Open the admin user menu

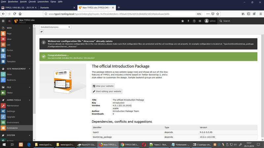point(211,21)
